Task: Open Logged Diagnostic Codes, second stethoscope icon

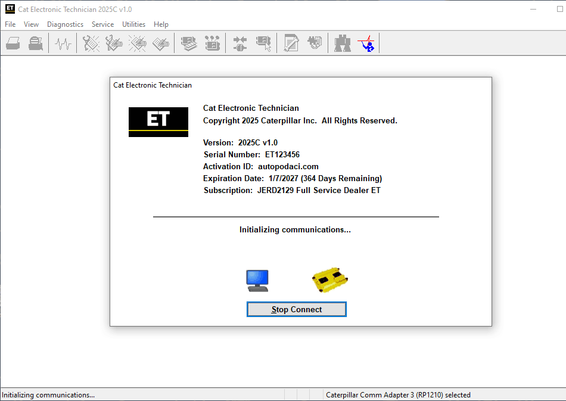Action: [x=114, y=43]
